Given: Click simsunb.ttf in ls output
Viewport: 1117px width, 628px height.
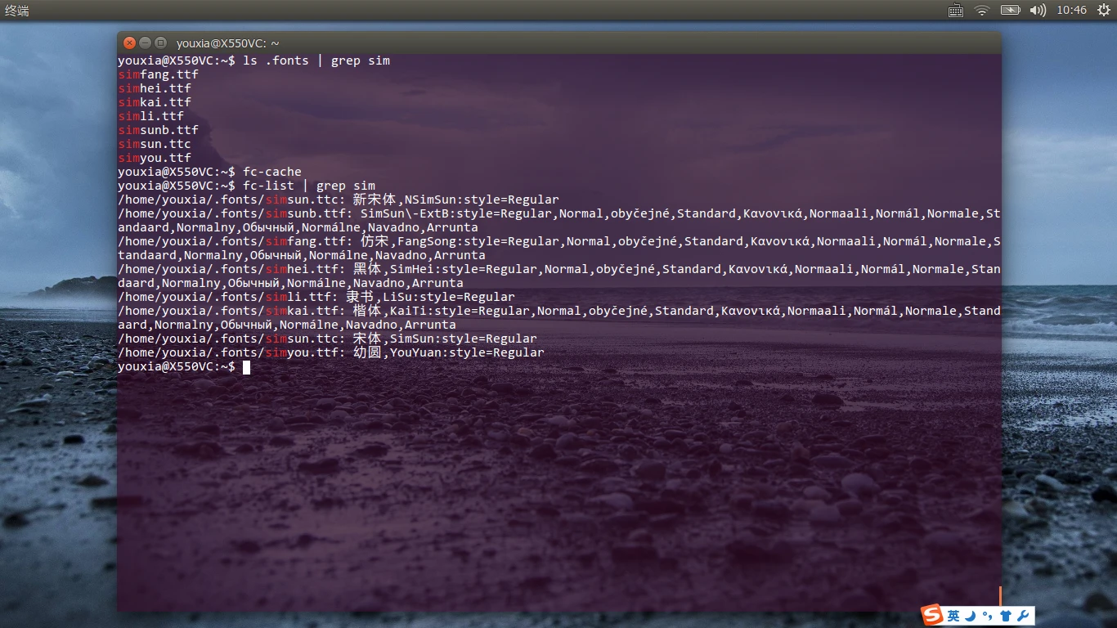Looking at the screenshot, I should point(159,130).
